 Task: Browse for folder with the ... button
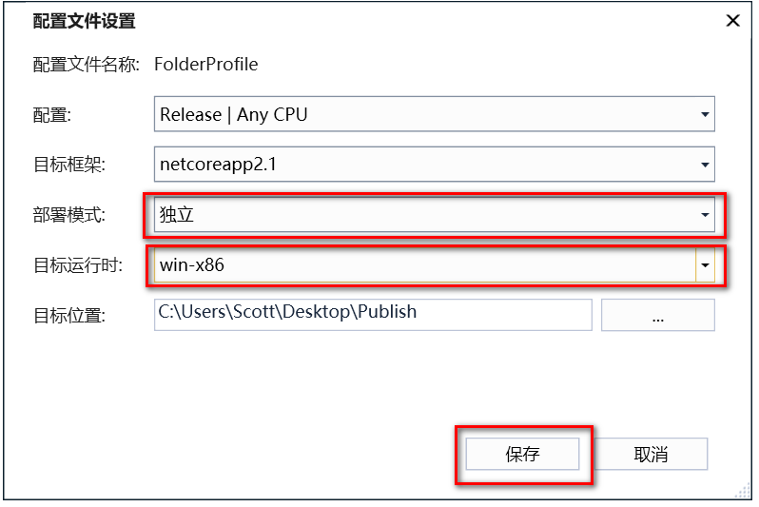(658, 315)
